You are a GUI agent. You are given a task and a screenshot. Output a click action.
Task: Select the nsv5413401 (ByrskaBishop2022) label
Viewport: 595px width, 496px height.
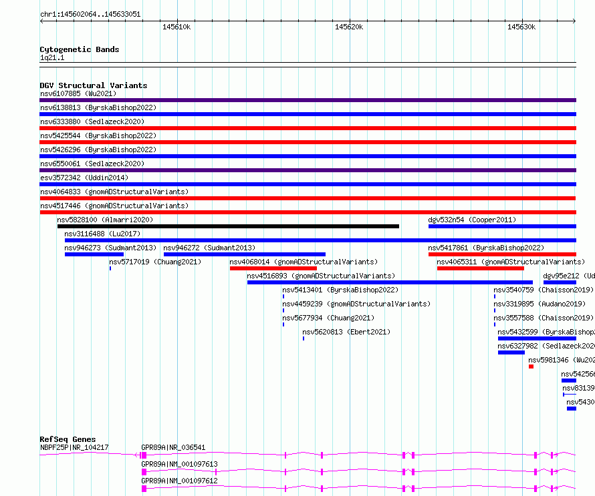point(340,290)
